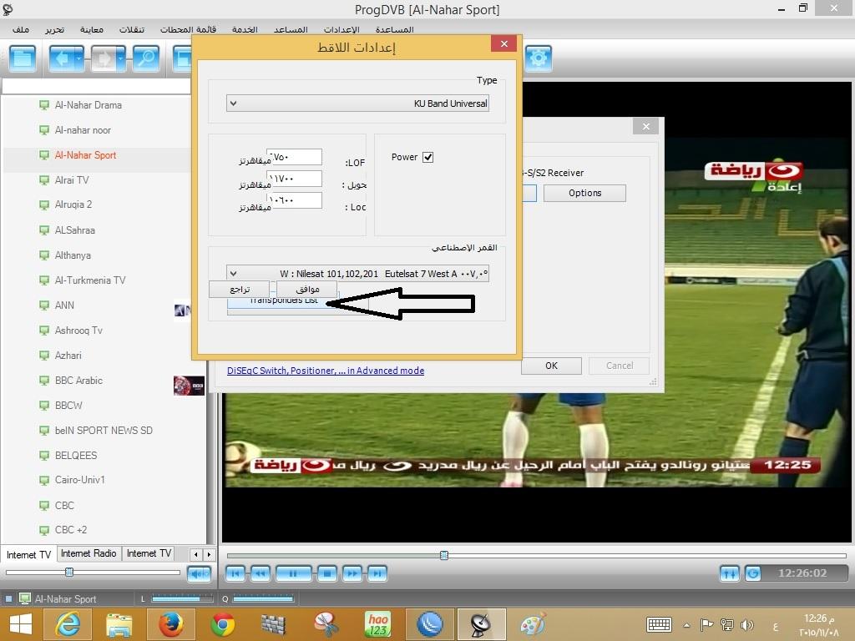Select the BBC Arabic channel
The width and height of the screenshot is (855, 641).
78,381
